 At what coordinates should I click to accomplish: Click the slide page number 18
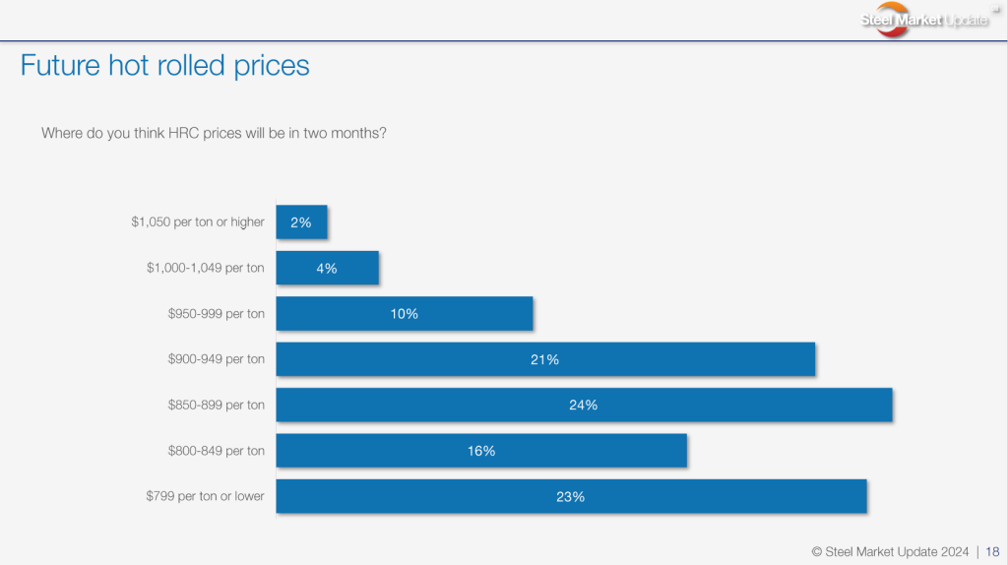[992, 551]
